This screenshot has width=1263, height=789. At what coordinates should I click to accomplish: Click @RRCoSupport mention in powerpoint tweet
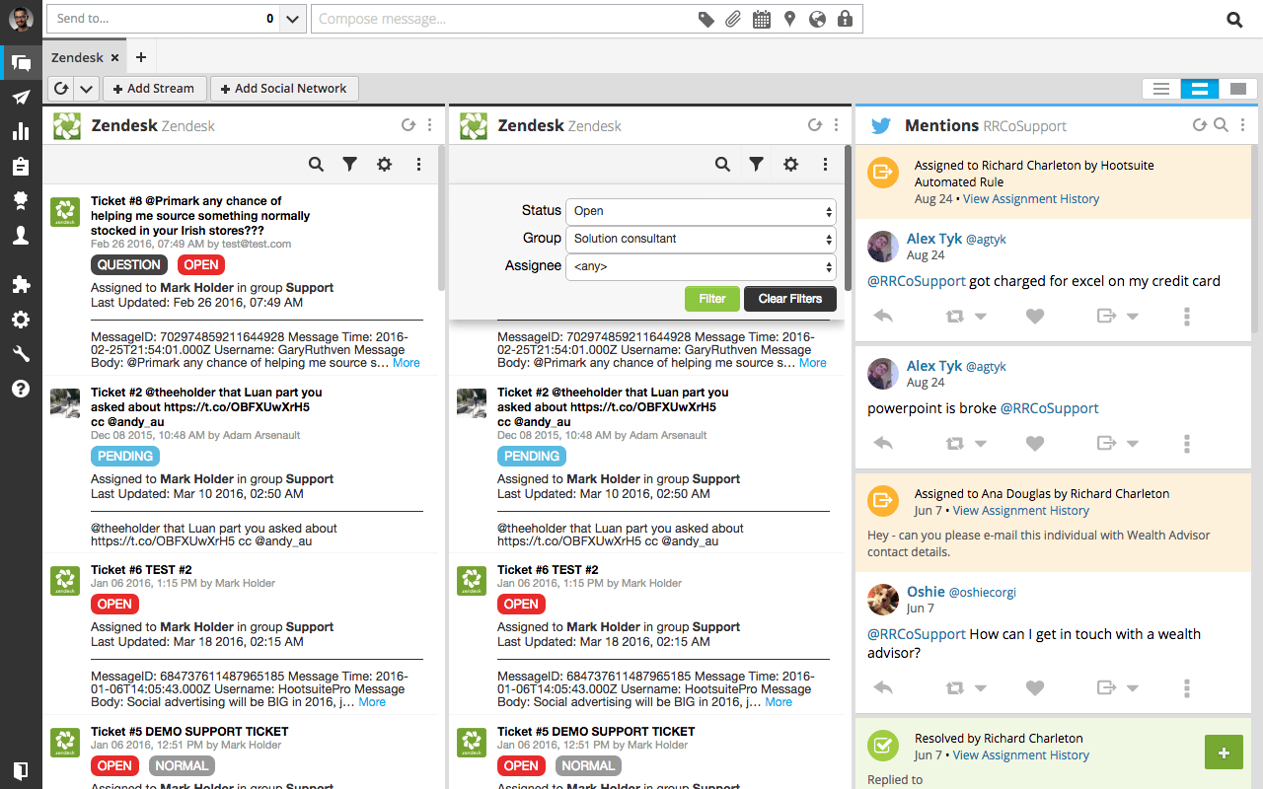1050,408
